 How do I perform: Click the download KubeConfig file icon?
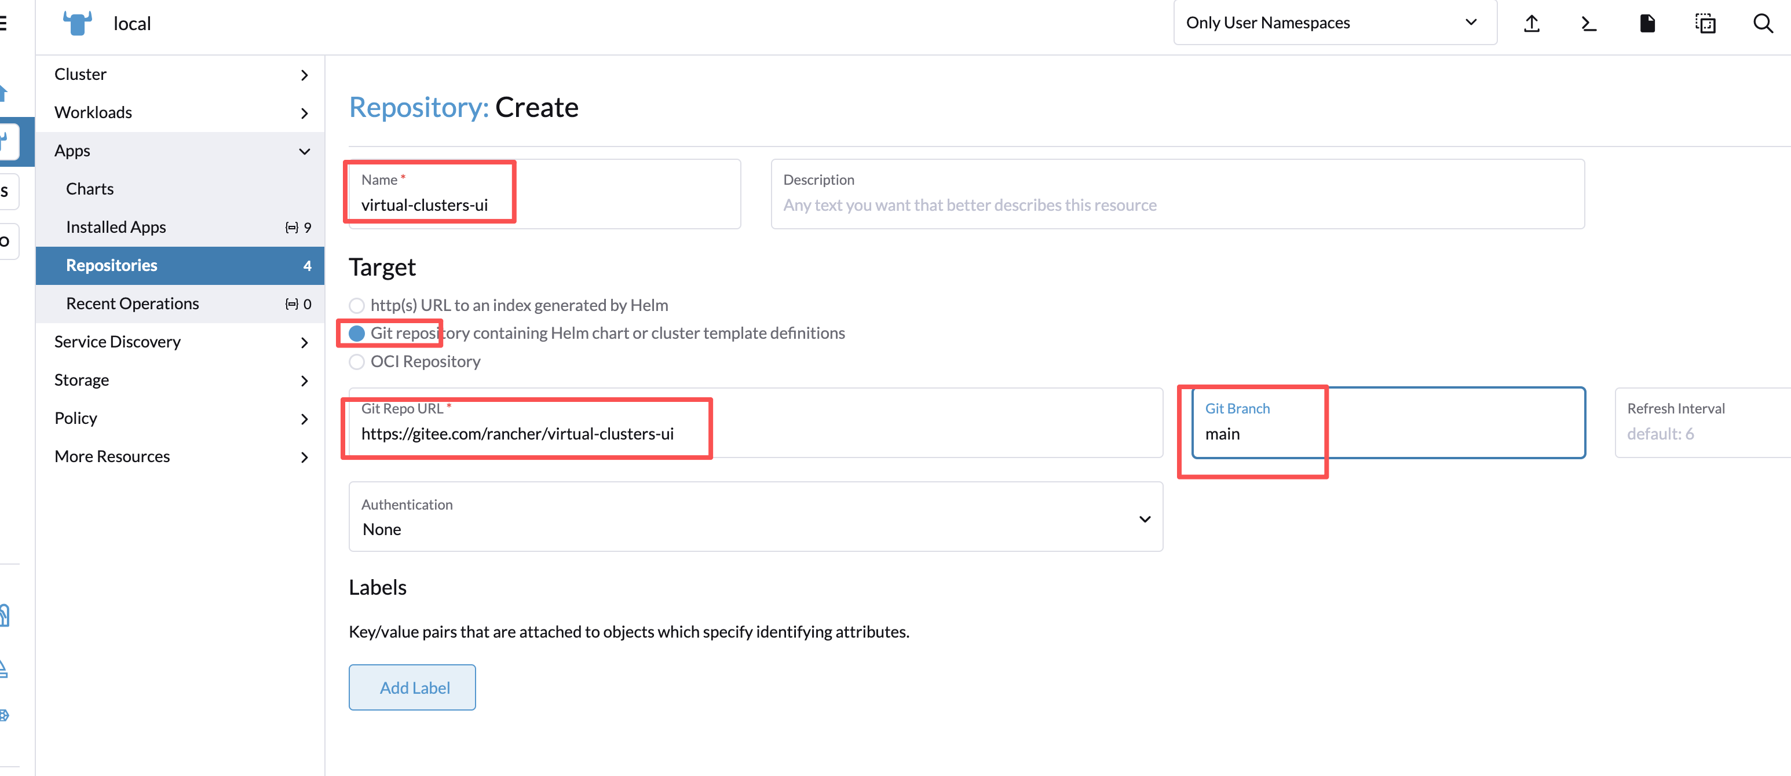(x=1646, y=24)
